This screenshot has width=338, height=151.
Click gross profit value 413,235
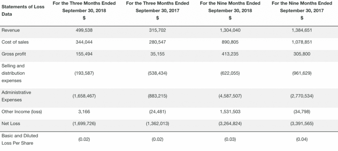[230, 54]
